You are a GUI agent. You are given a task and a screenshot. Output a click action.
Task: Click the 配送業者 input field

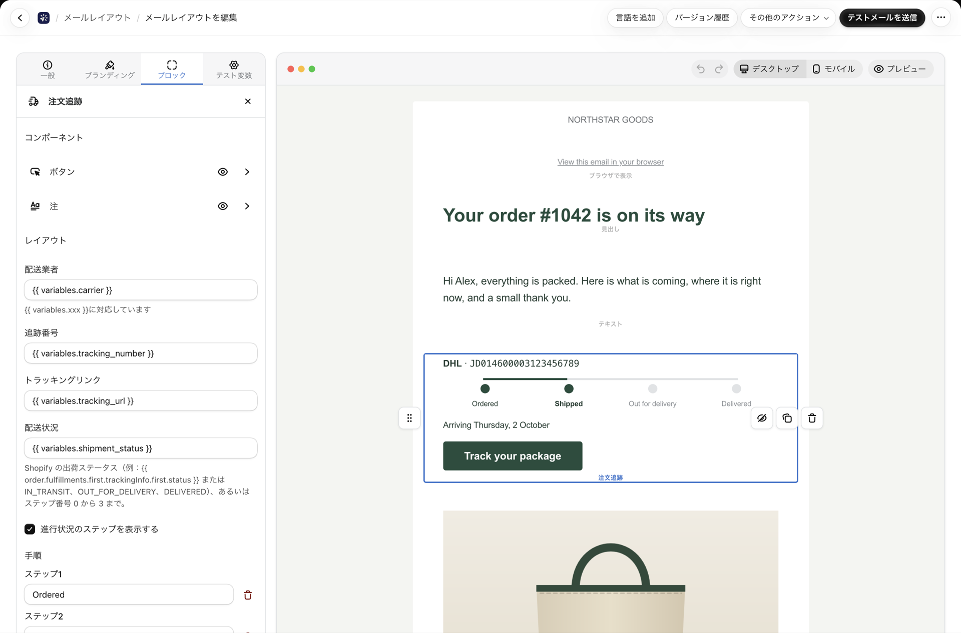pos(141,290)
